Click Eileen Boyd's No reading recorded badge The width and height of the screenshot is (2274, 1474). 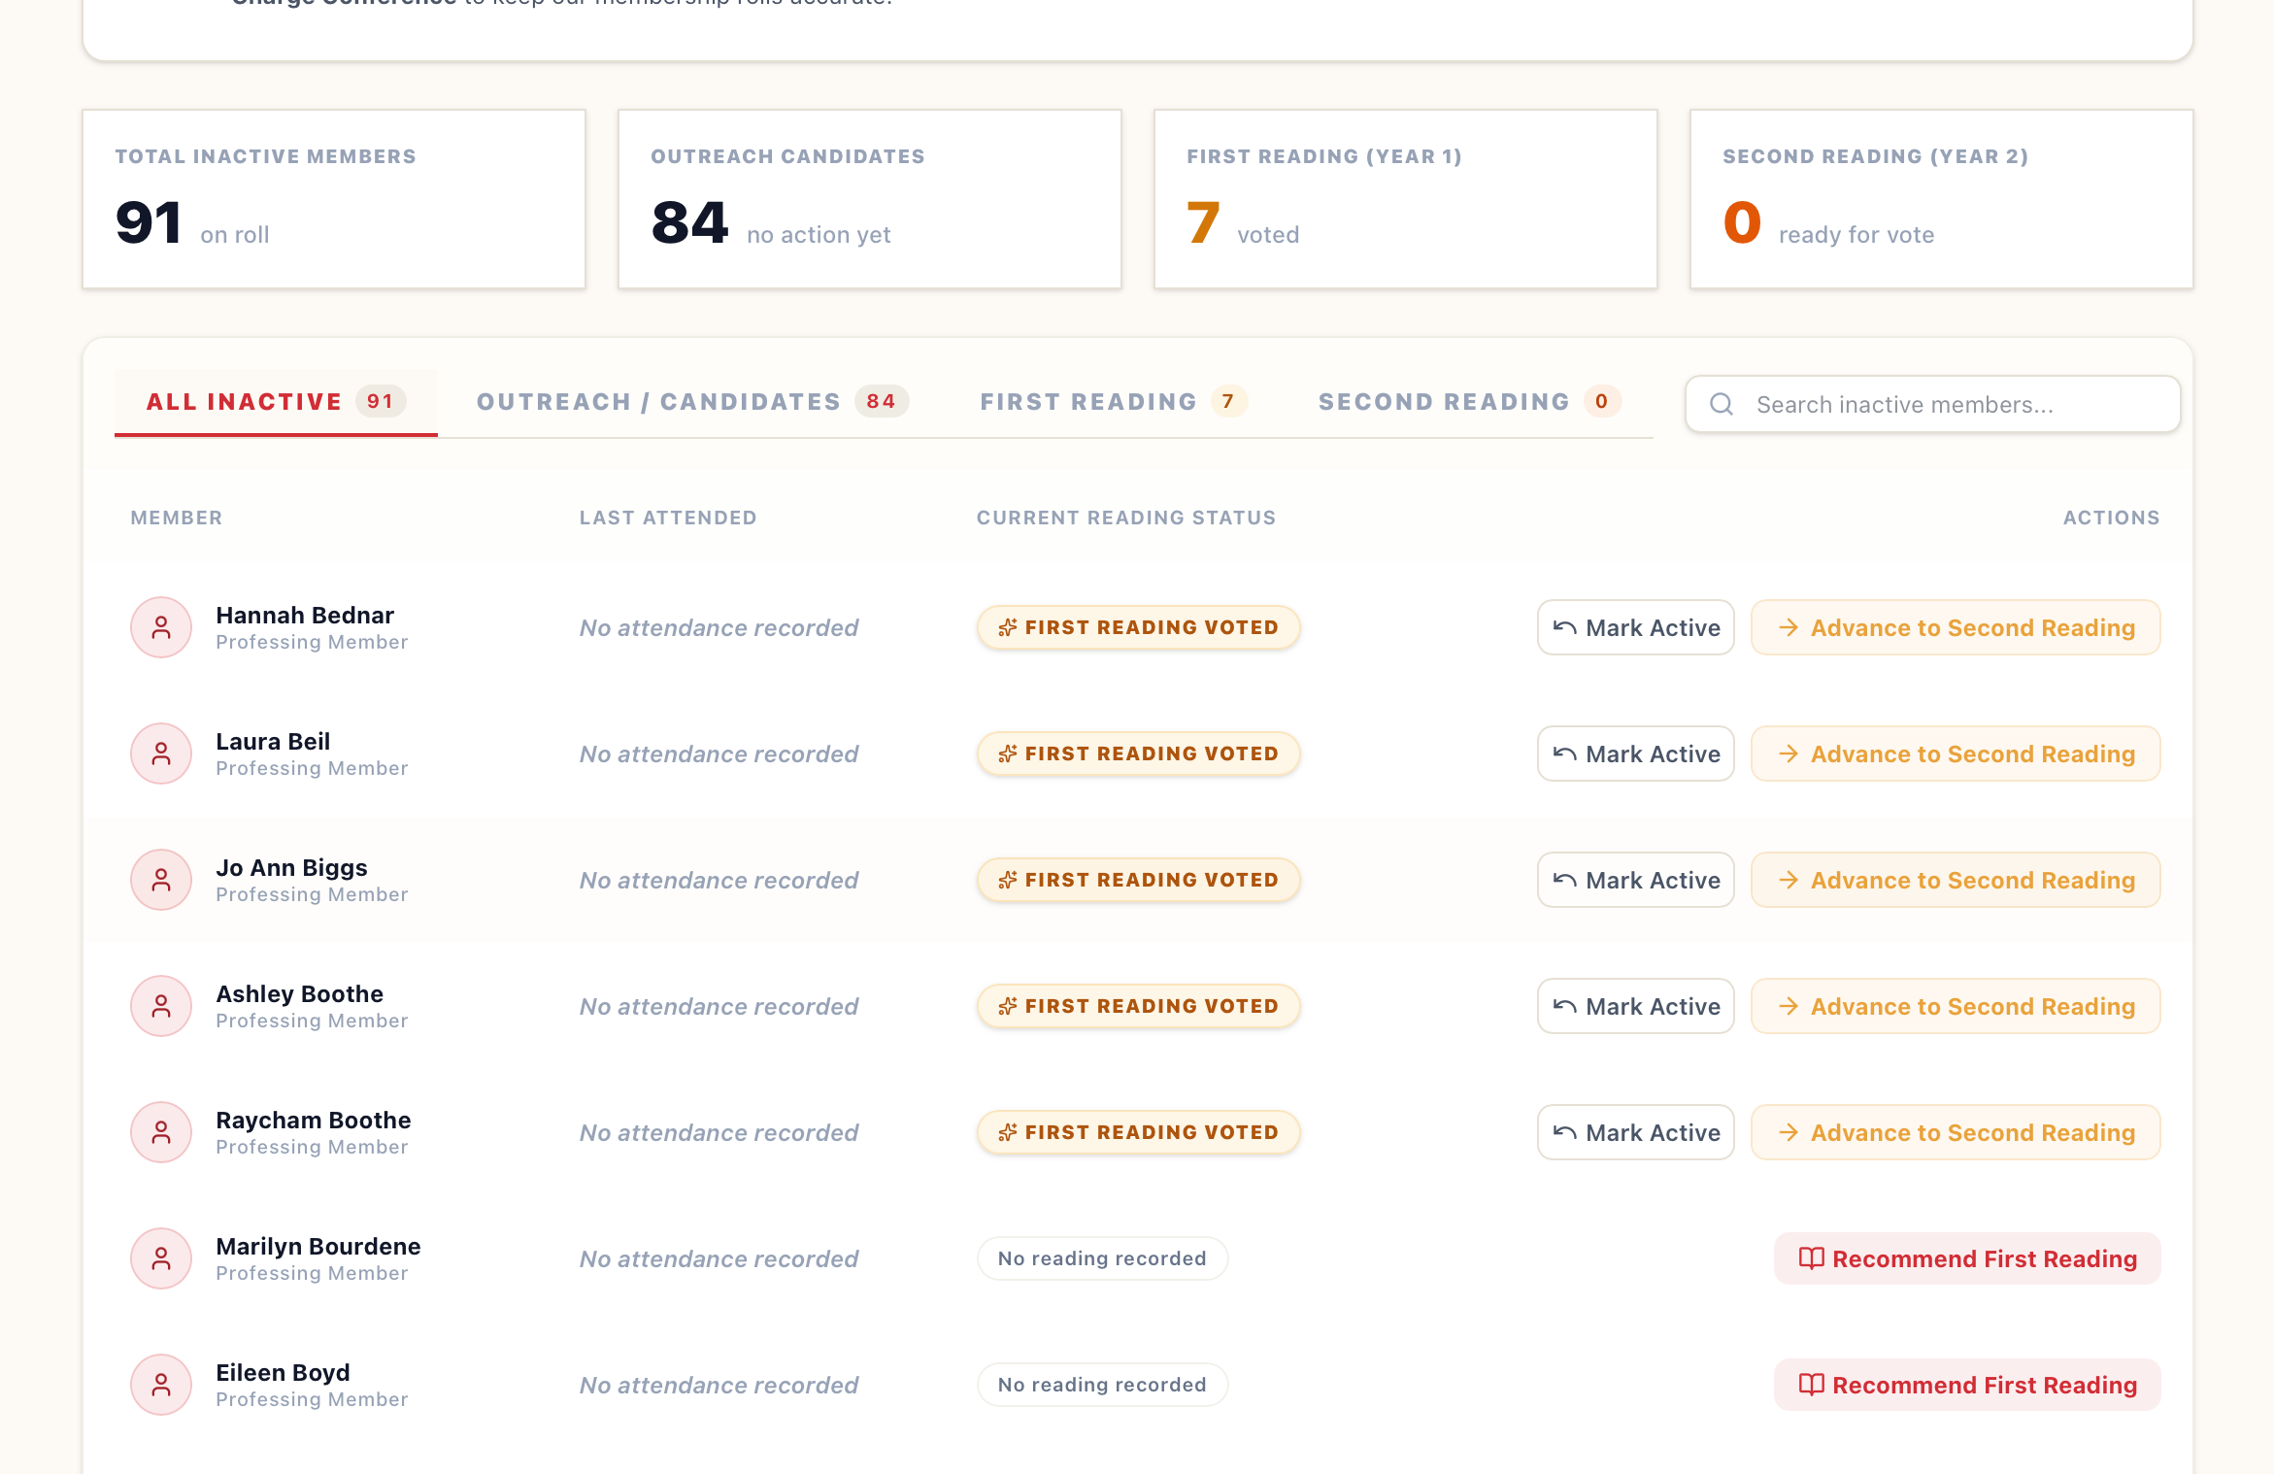[x=1102, y=1385]
